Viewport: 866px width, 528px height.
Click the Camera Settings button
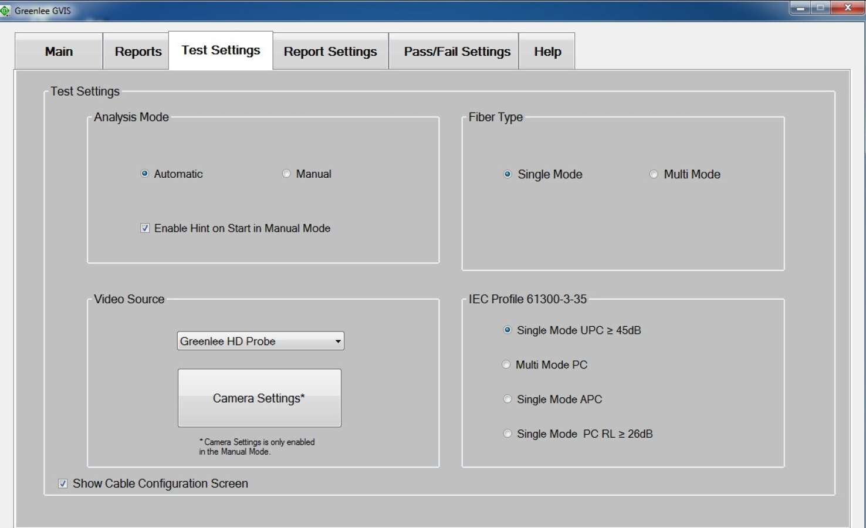pyautogui.click(x=259, y=398)
